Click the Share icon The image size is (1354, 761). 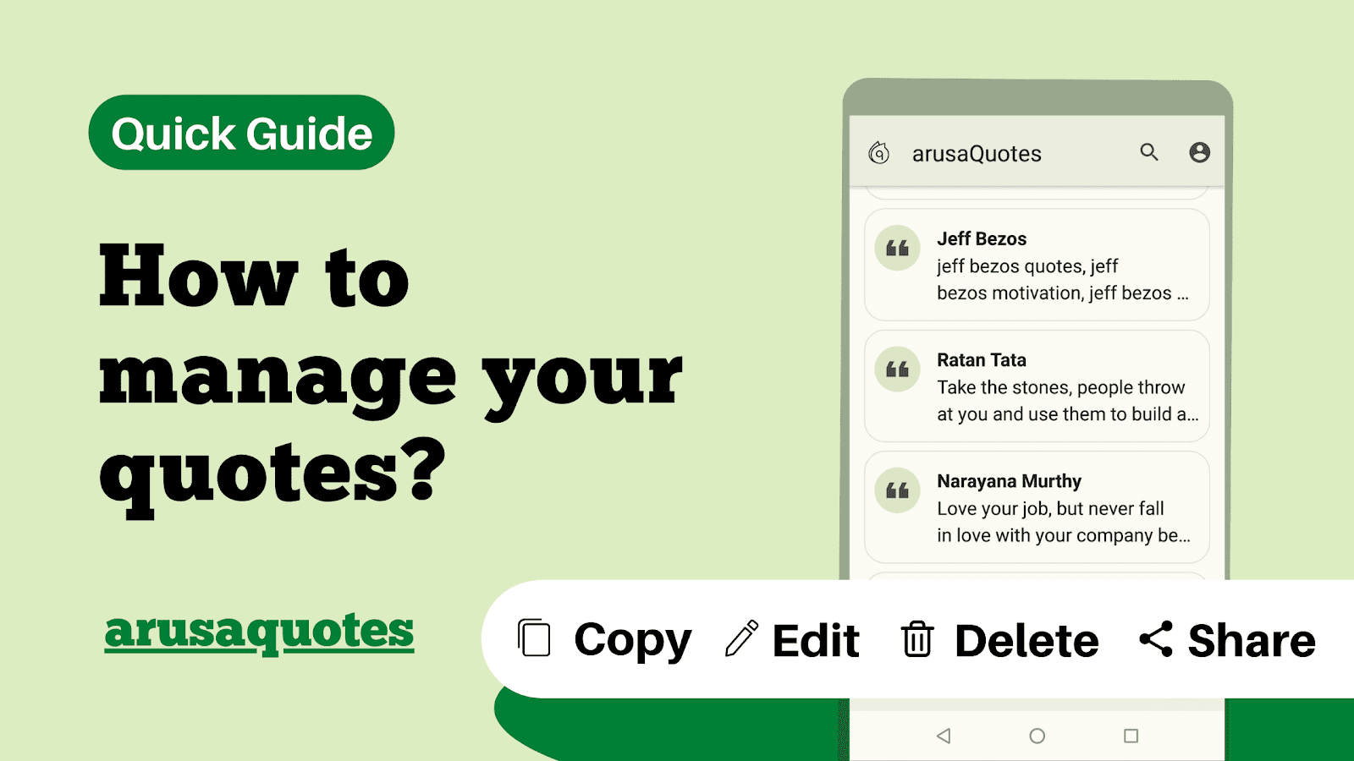pyautogui.click(x=1156, y=638)
